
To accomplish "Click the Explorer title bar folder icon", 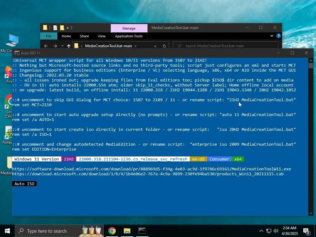I will (45, 27).
